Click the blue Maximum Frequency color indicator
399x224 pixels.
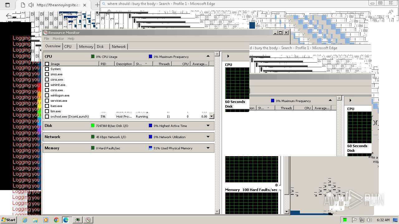pos(151,57)
